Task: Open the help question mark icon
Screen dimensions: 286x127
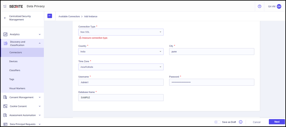Action: (259, 6)
